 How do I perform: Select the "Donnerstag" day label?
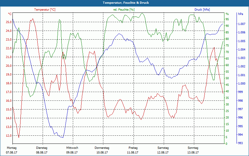coord(102,148)
